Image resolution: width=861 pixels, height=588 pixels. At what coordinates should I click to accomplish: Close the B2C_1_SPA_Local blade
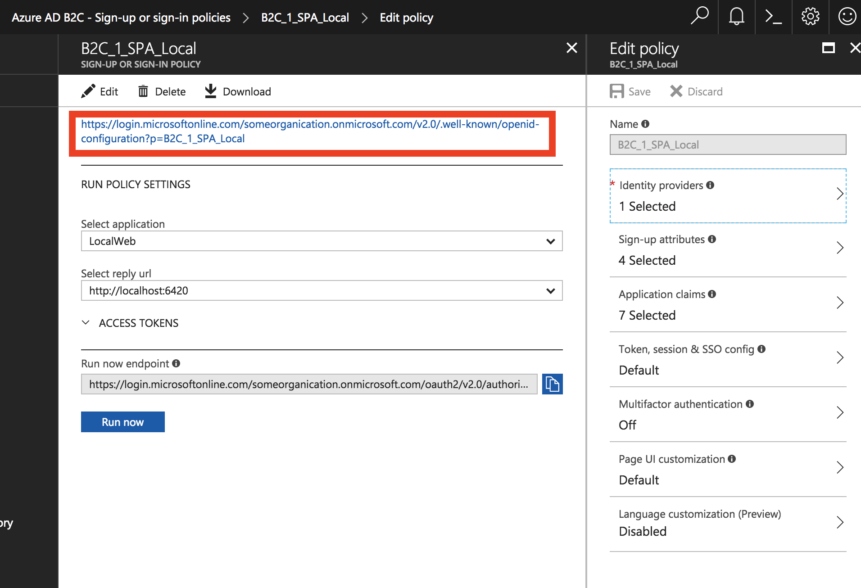click(571, 48)
